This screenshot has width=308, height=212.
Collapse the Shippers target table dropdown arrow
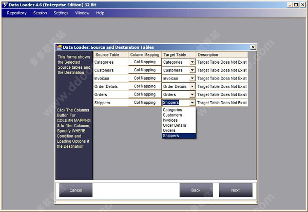192,103
